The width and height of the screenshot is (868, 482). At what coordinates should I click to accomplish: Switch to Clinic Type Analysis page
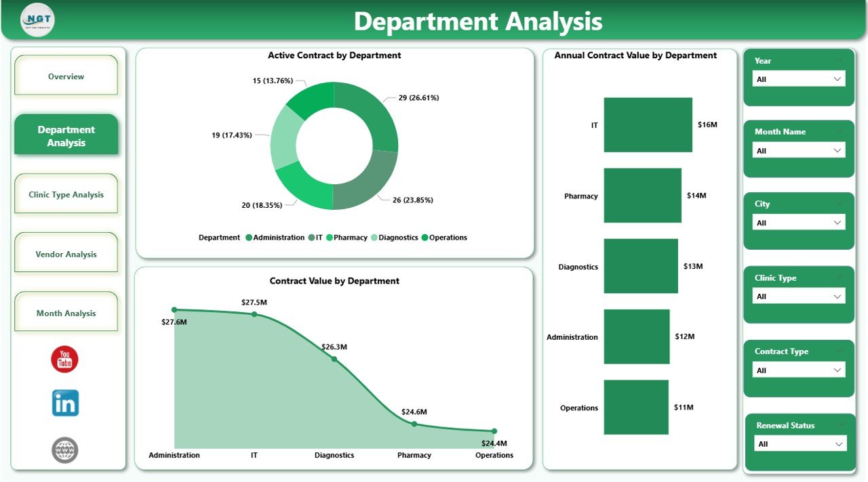(66, 194)
